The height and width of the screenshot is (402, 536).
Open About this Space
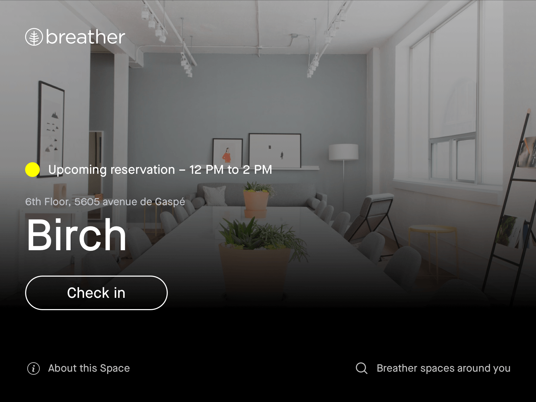[x=89, y=368]
